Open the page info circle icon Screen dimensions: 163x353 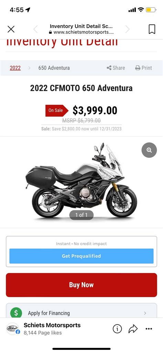(117, 329)
